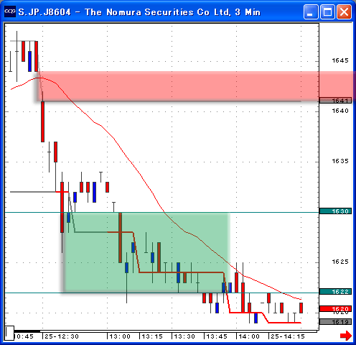Click the 25-14:15 time axis label
356x345 pixels.
[x=288, y=336]
